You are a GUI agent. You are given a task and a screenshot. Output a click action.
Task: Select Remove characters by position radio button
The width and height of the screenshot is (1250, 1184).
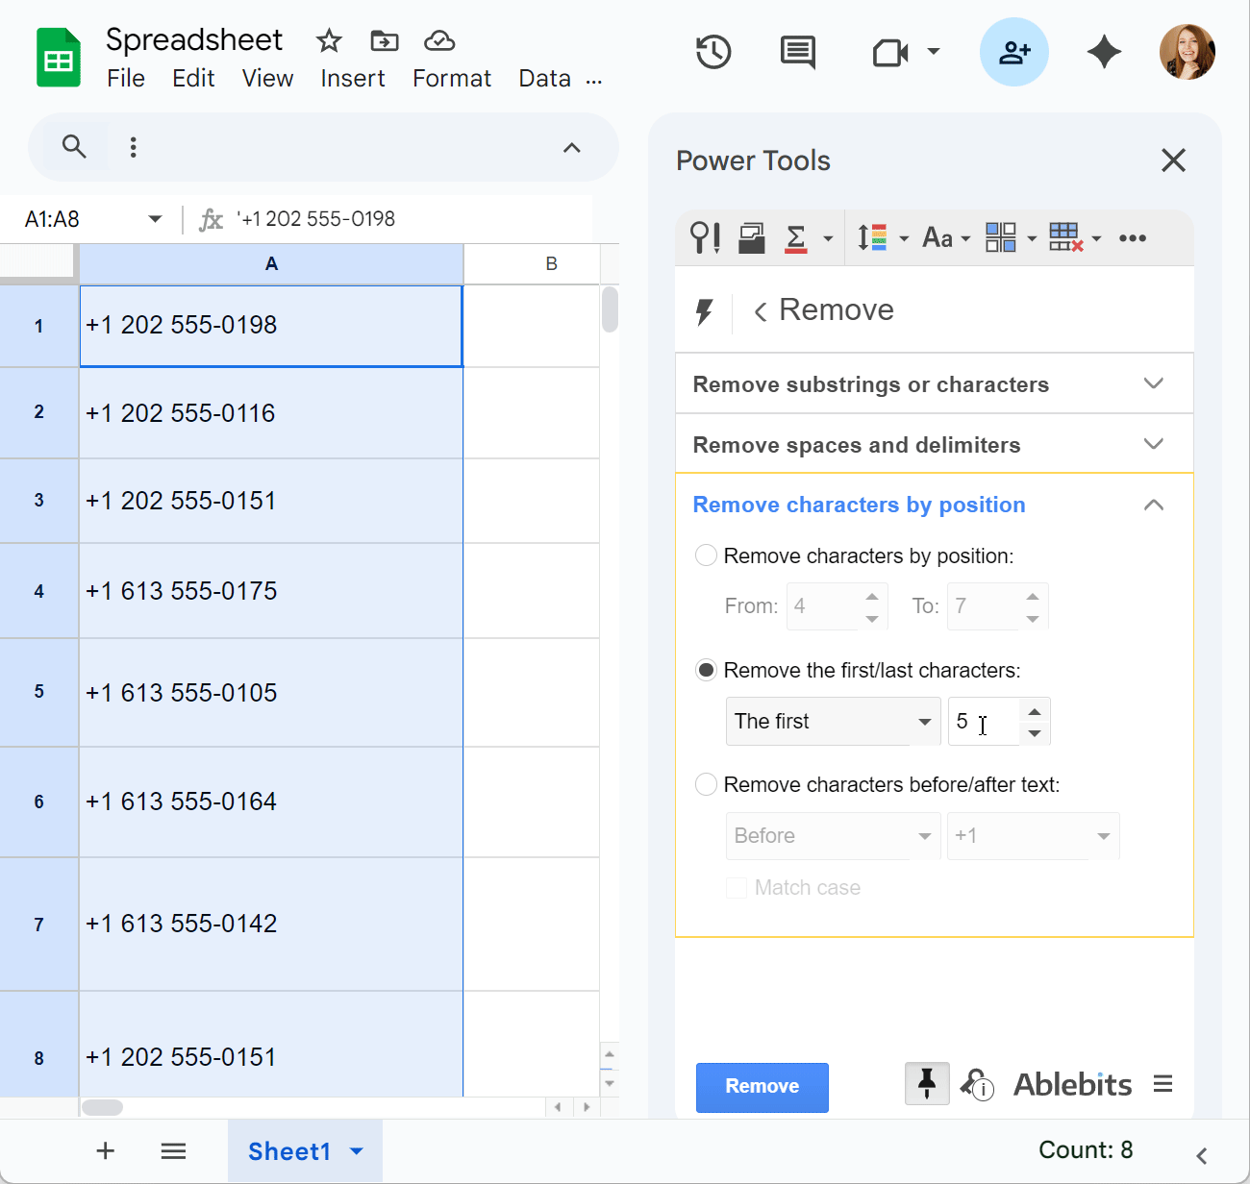[x=706, y=555]
